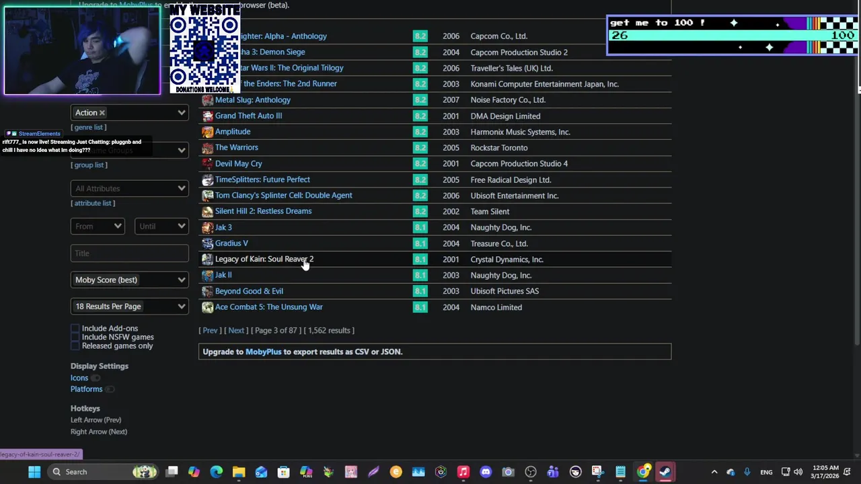Image resolution: width=861 pixels, height=484 pixels.
Task: Open the Steam taskbar icon
Action: 665,472
